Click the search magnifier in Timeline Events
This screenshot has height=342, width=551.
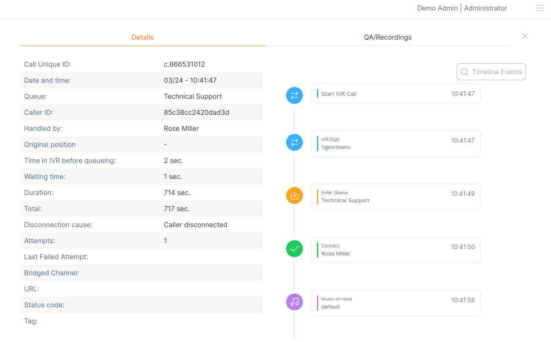pyautogui.click(x=465, y=72)
